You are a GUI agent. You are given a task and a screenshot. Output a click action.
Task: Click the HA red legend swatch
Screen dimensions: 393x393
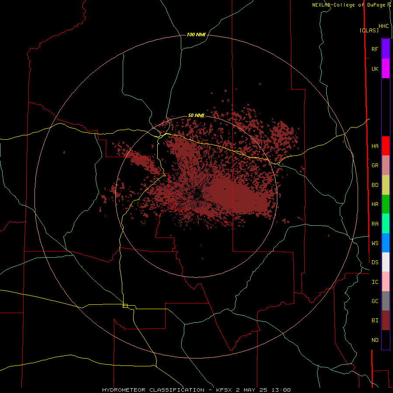[x=386, y=146]
